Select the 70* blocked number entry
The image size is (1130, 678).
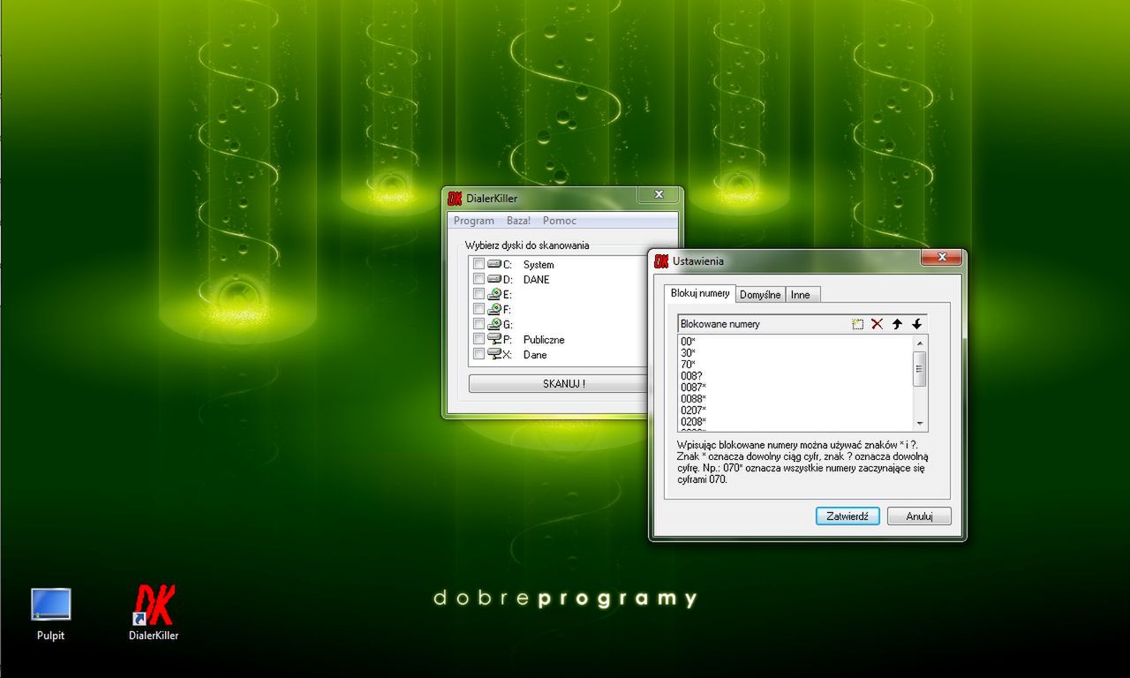[689, 365]
